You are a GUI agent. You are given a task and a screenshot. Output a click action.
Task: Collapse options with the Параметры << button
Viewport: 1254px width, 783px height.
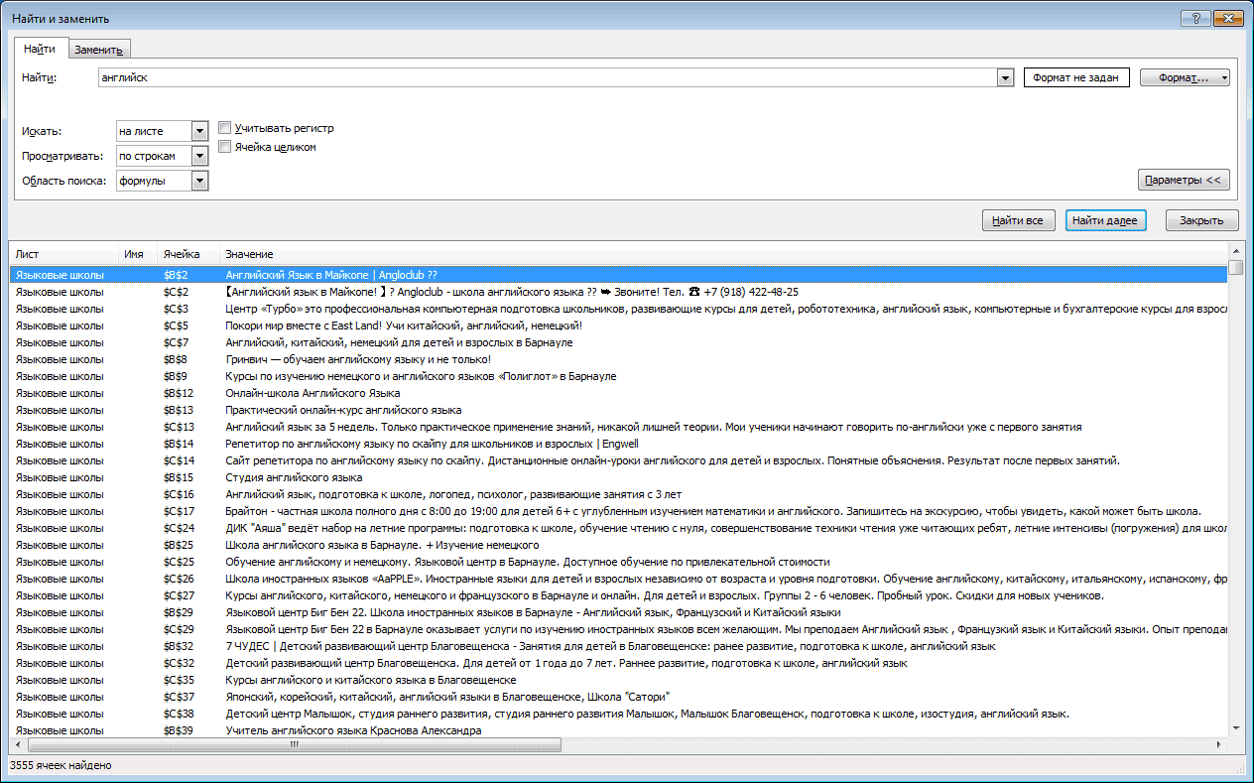(x=1185, y=180)
